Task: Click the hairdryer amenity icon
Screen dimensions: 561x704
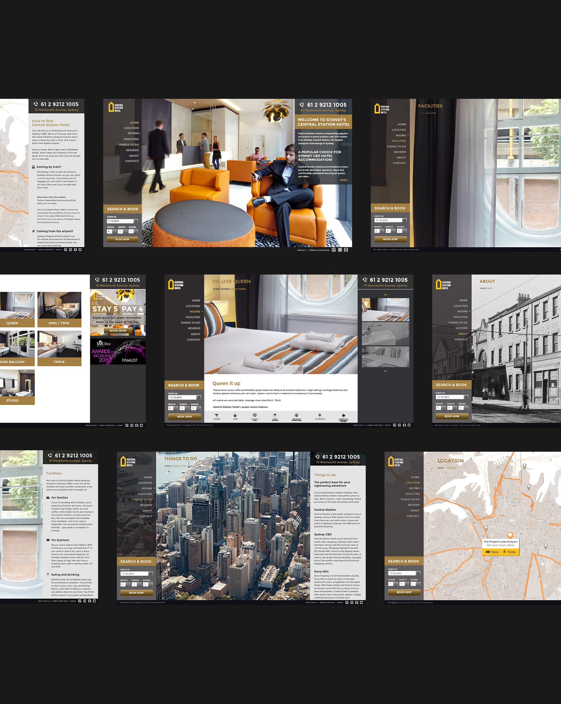Action: coord(217,415)
